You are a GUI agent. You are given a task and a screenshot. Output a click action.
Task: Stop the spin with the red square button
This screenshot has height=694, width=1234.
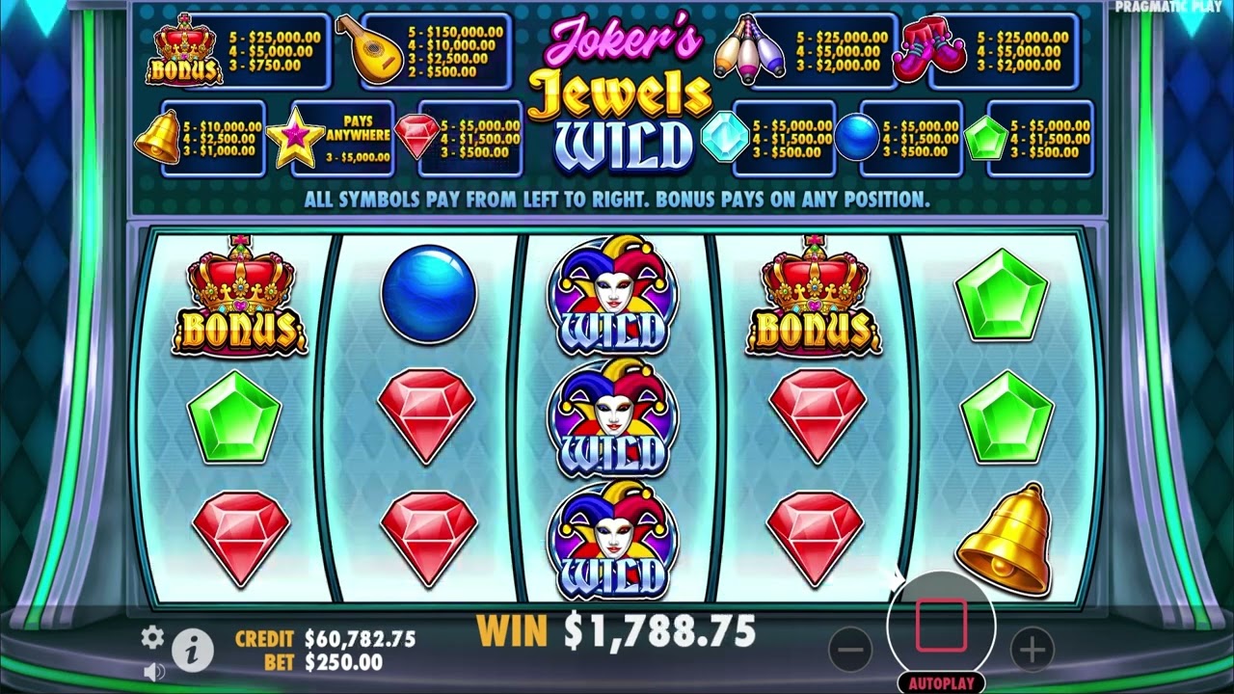coord(941,626)
